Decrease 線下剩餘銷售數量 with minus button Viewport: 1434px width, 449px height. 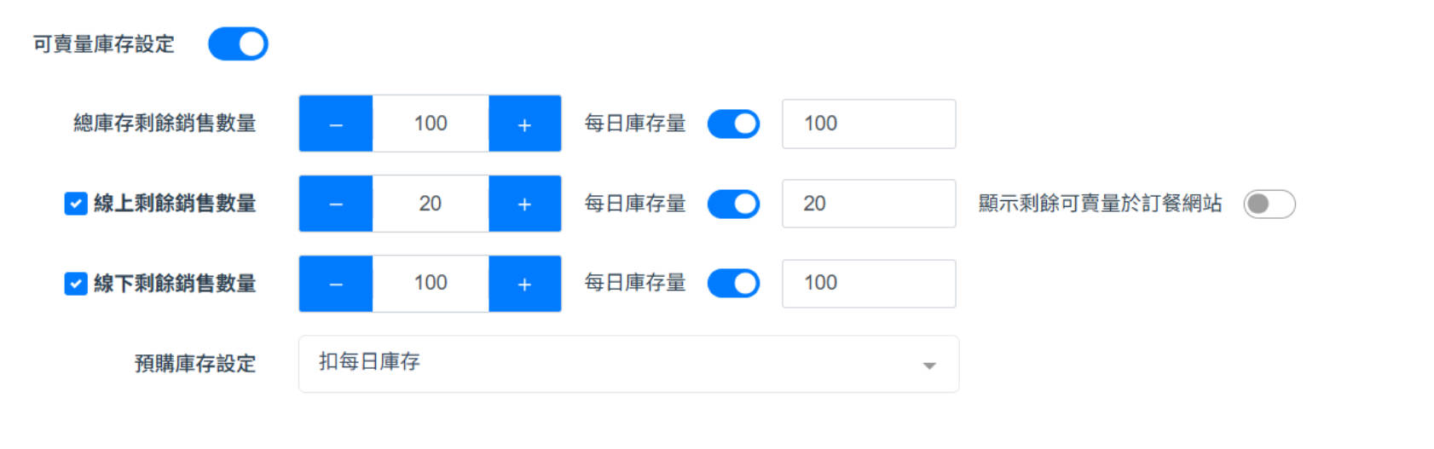tap(335, 284)
